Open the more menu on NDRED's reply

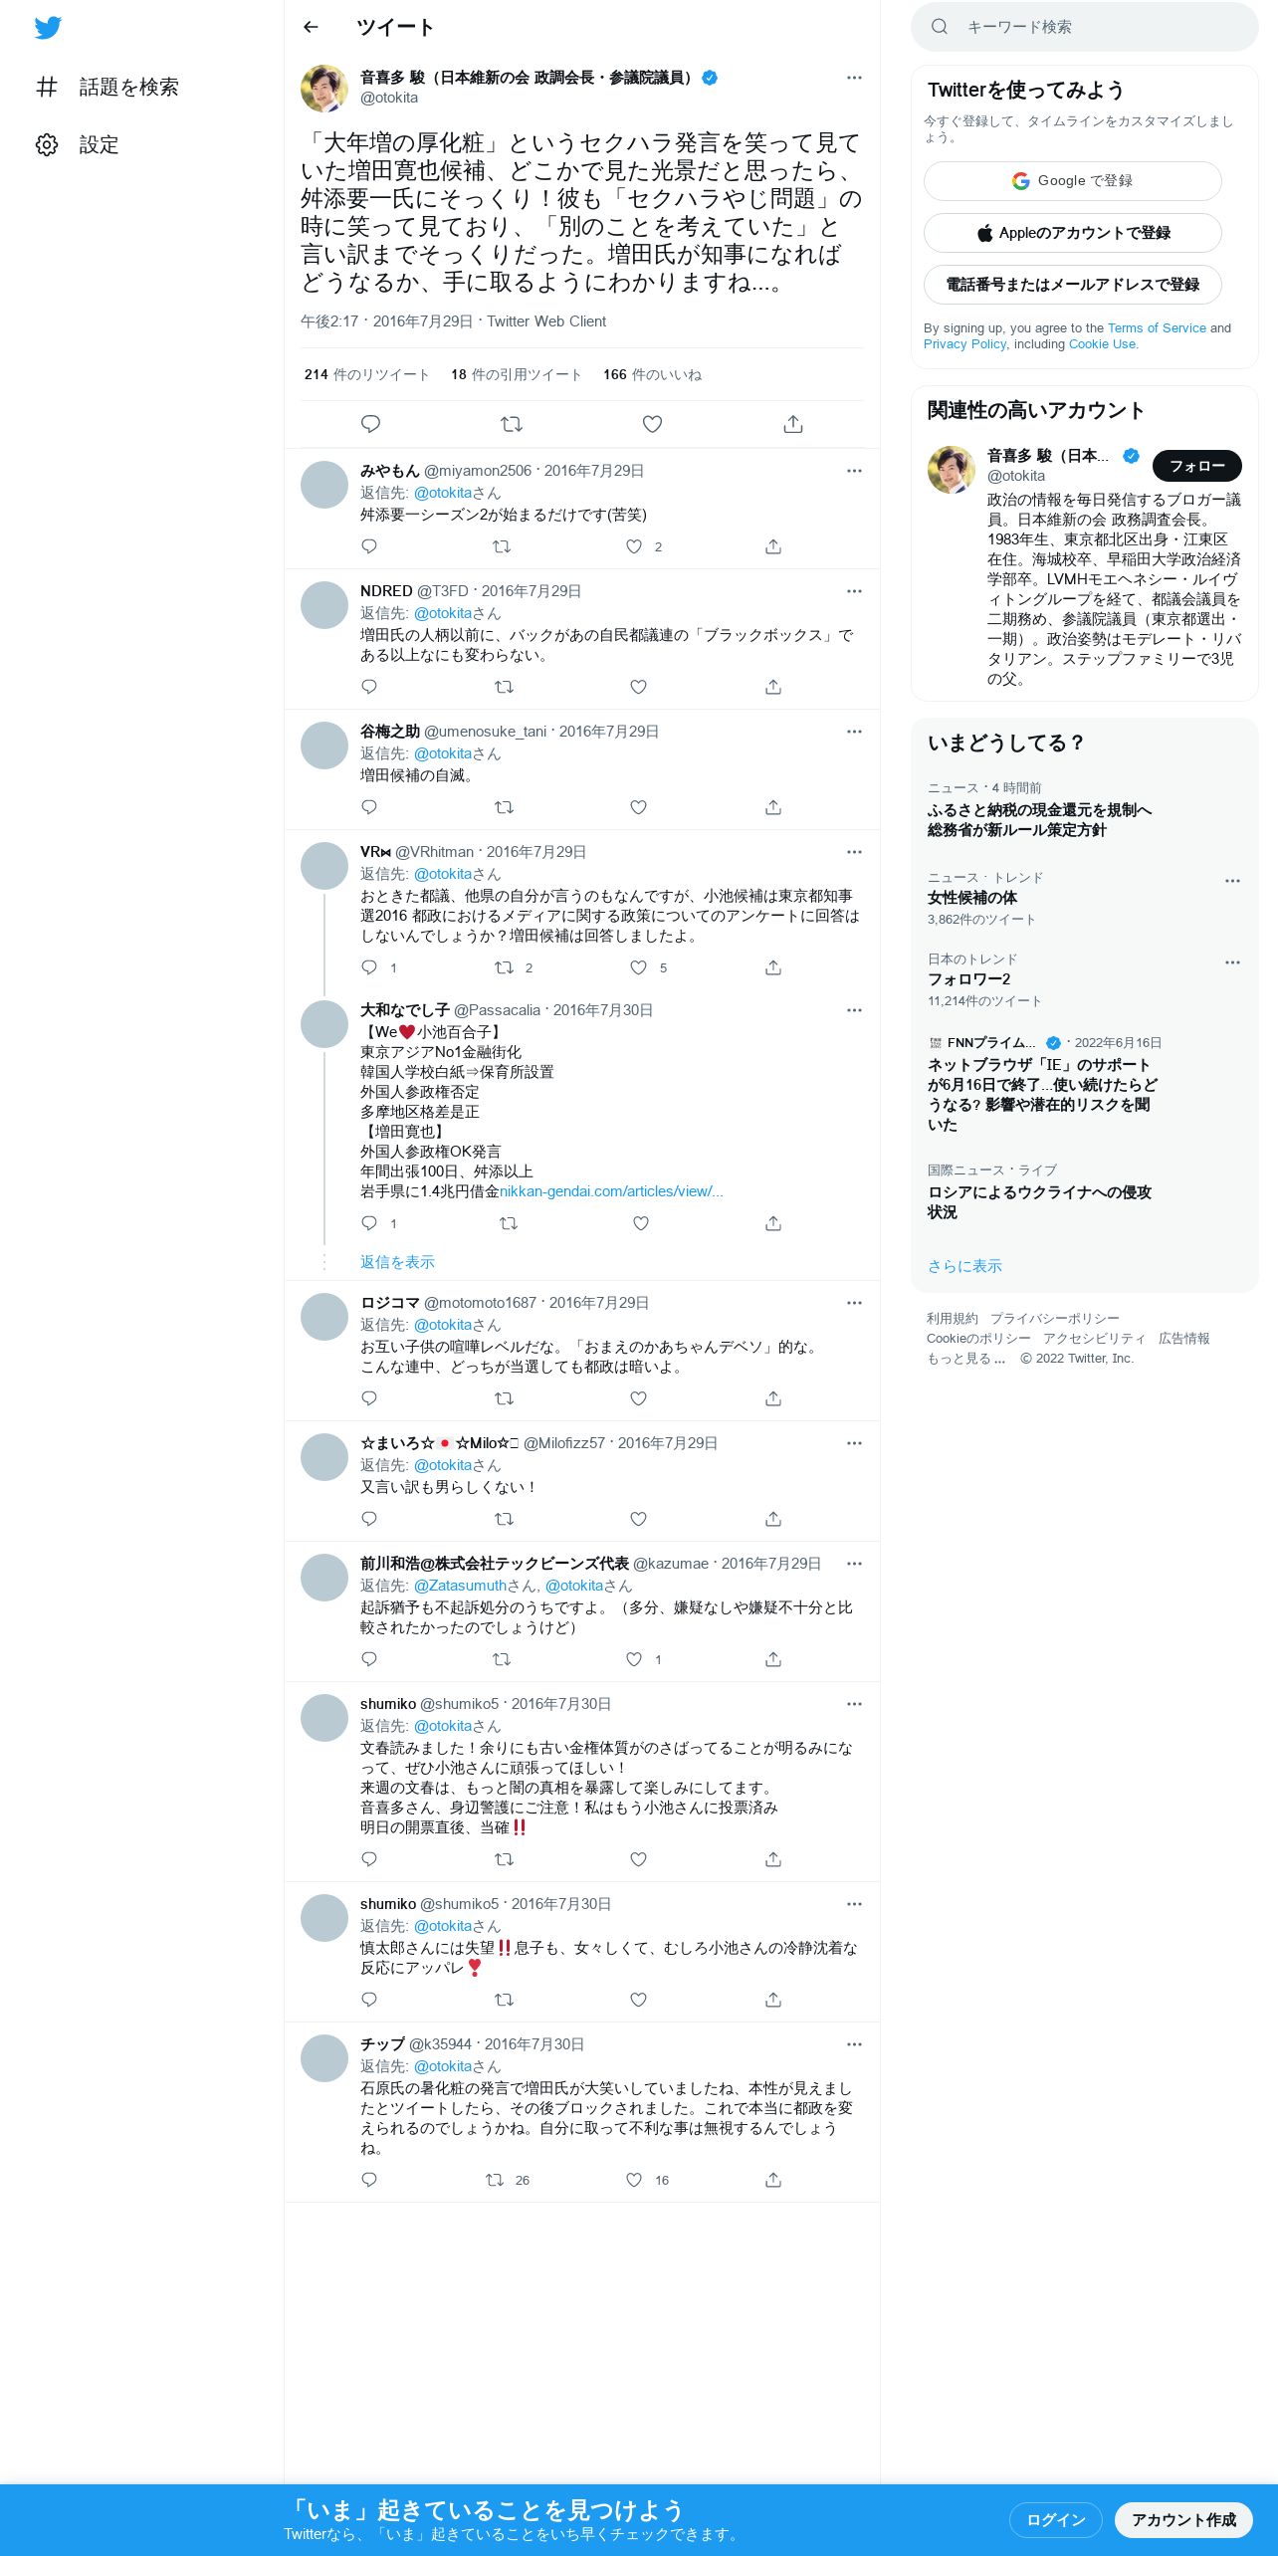854,591
